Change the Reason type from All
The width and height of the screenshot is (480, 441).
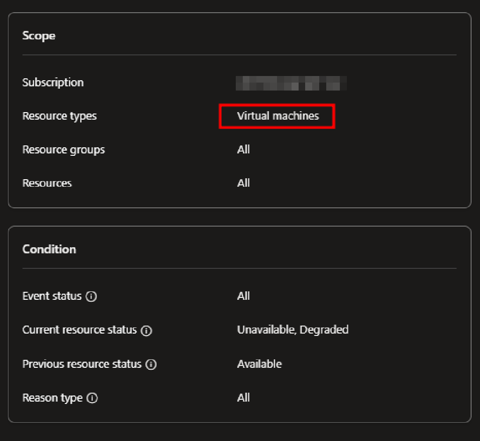point(244,398)
